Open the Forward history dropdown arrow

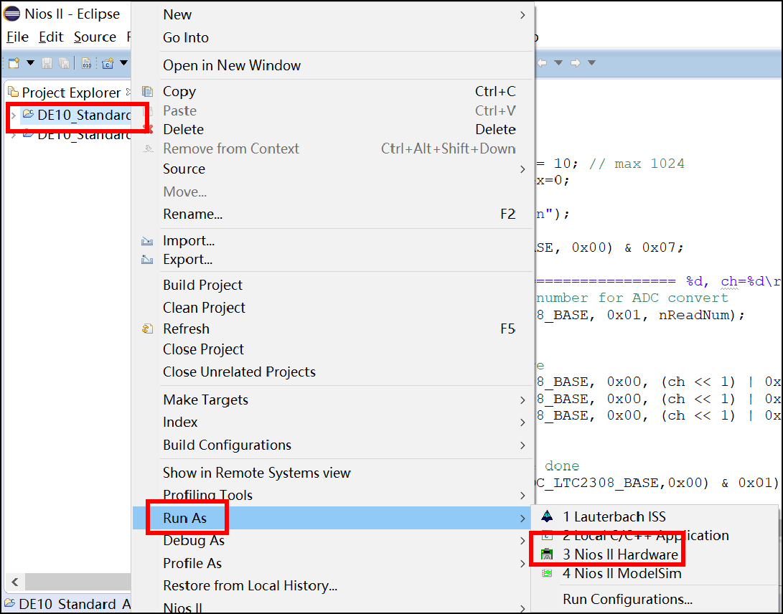tap(592, 63)
